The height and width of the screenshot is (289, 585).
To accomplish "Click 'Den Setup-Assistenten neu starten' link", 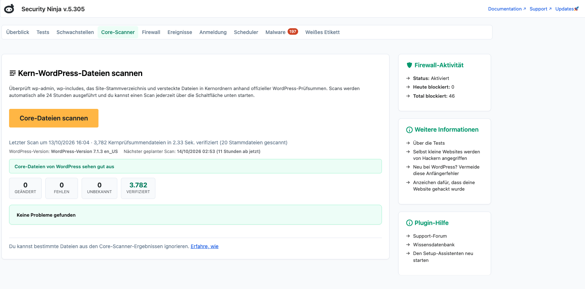I will point(443,257).
